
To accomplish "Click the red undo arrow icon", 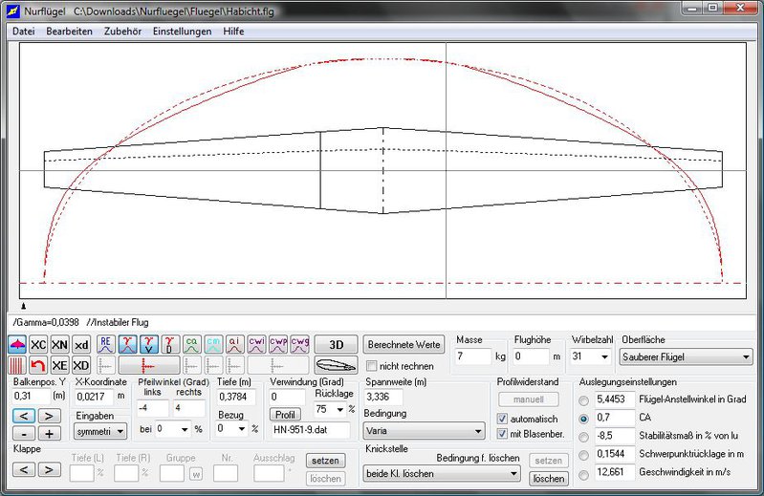I will [38, 365].
